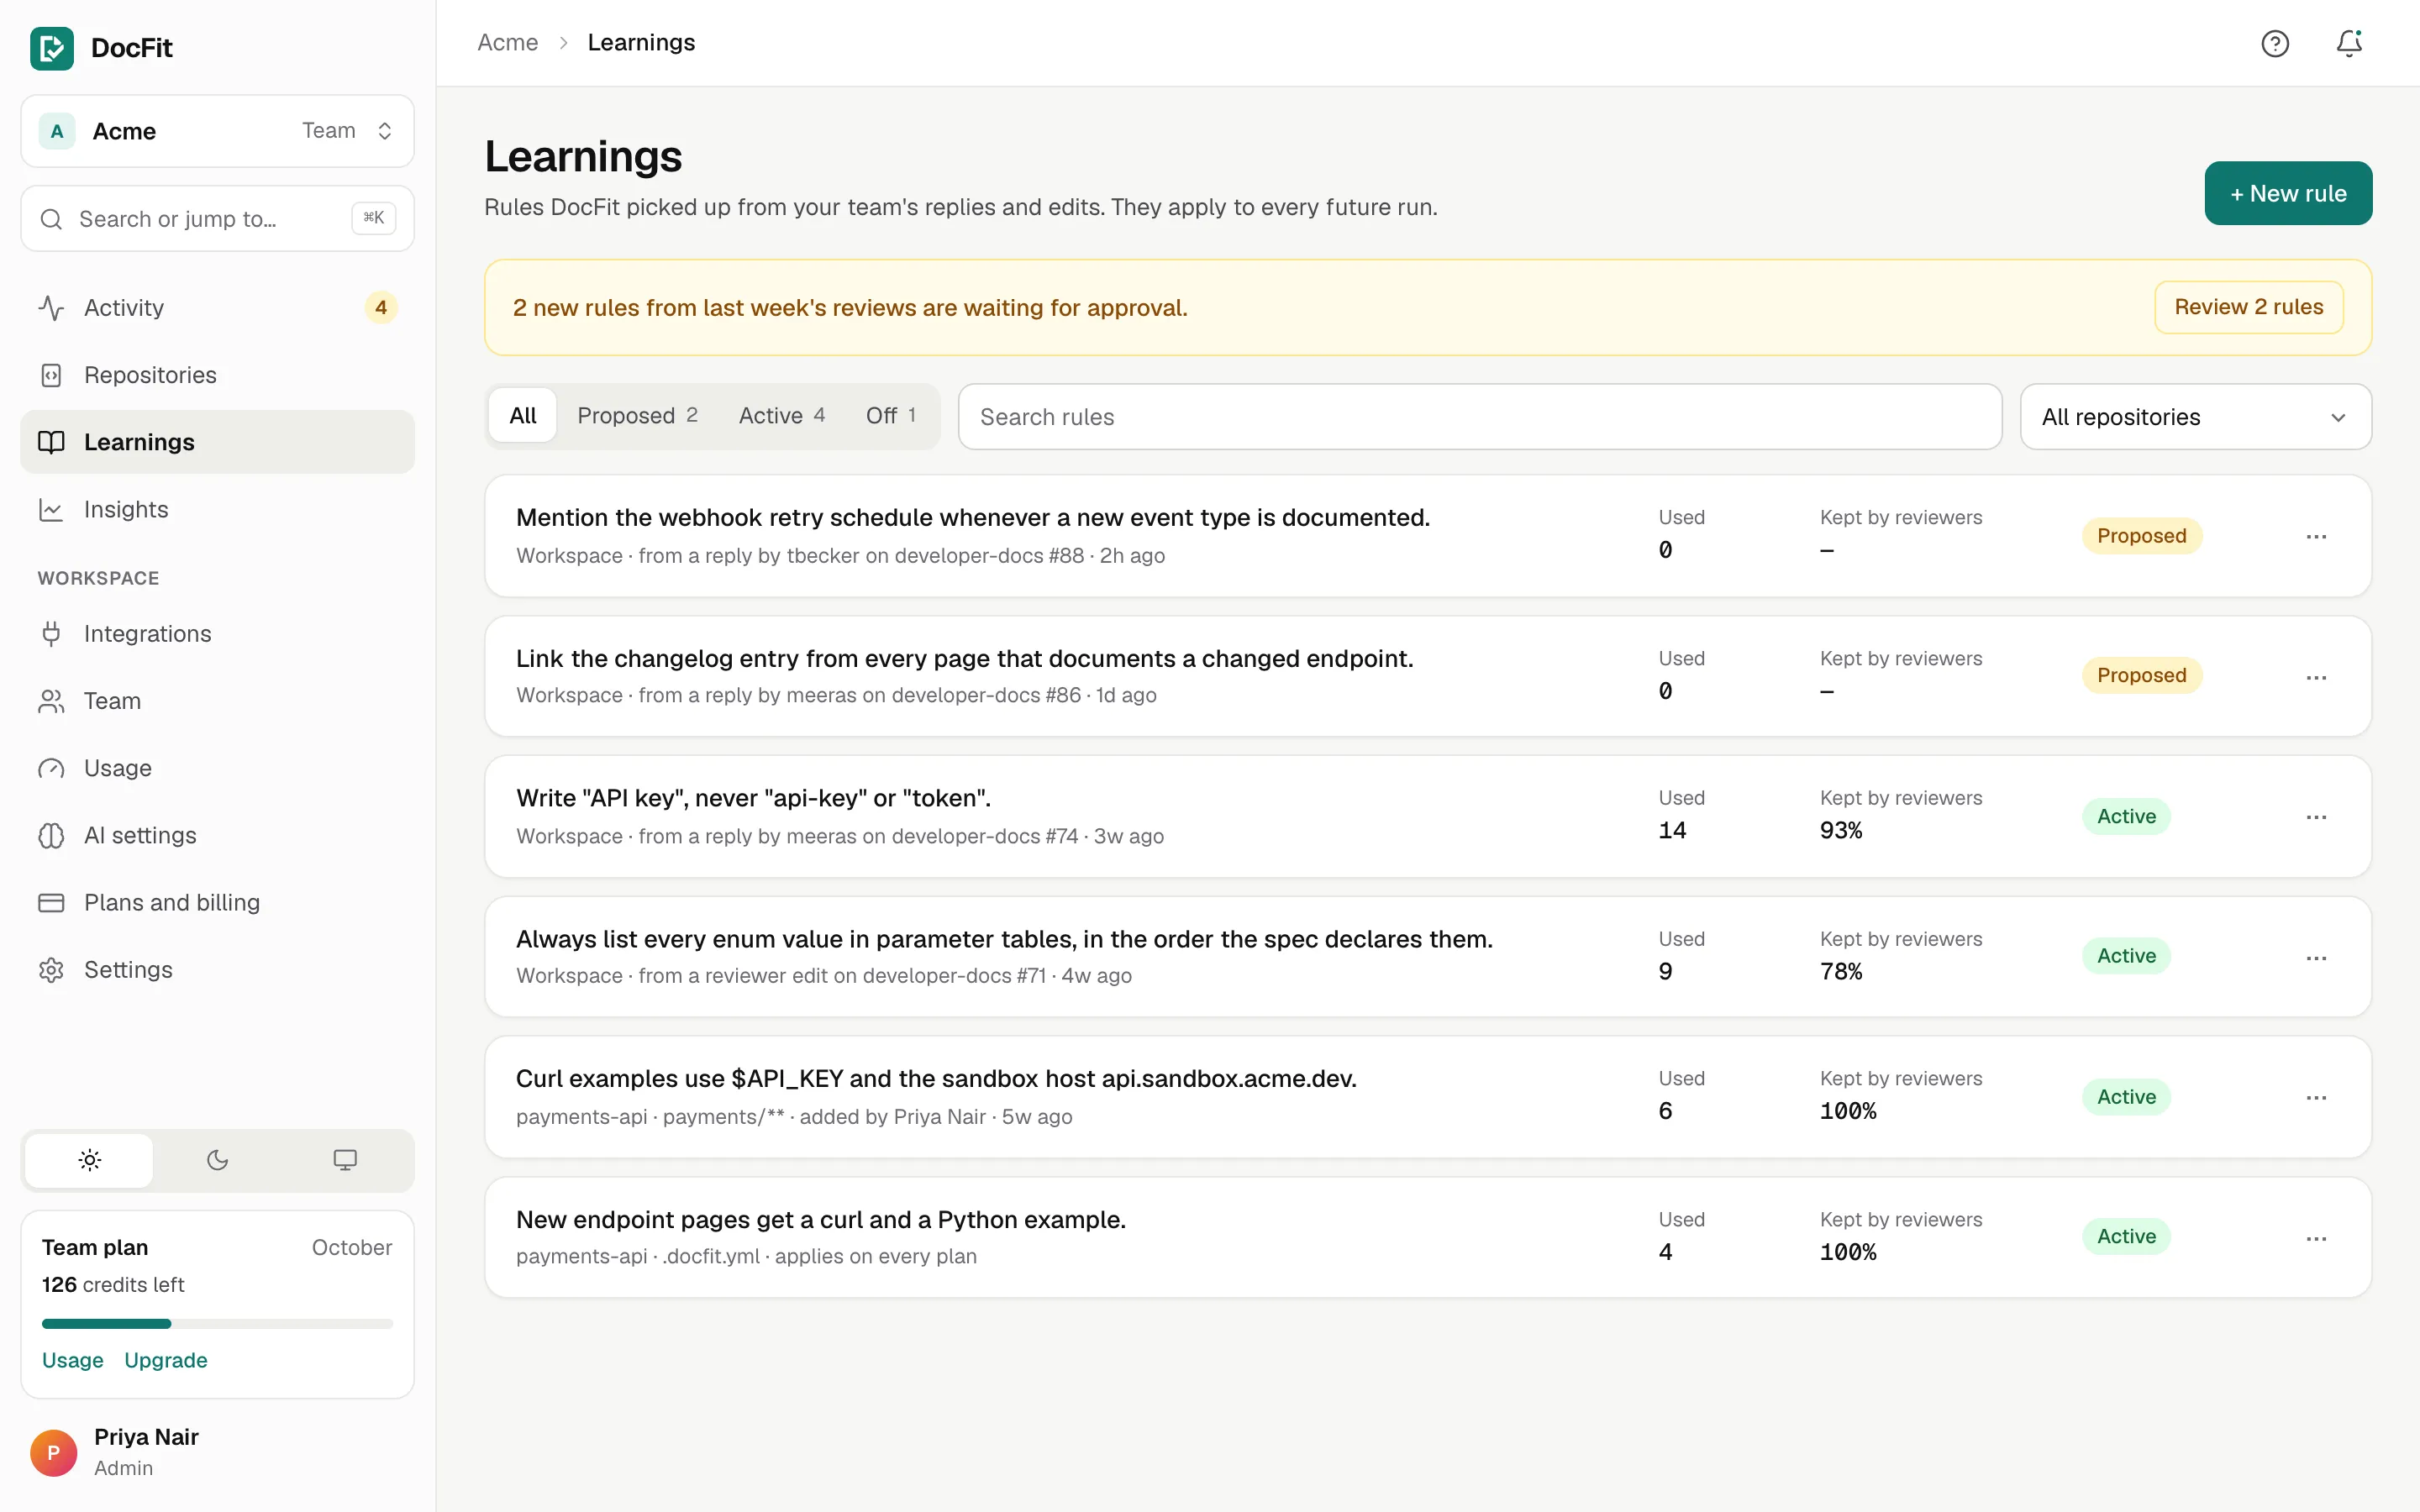Open the Learnings sidebar item
The image size is (2420, 1512).
pyautogui.click(x=217, y=442)
